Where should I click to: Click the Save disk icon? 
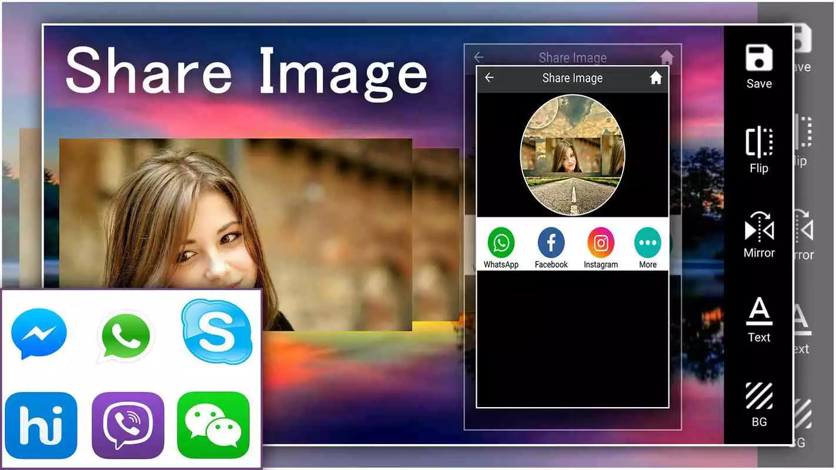(759, 58)
